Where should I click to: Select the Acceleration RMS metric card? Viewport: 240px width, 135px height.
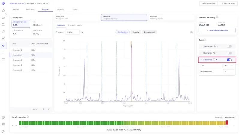point(21,24)
